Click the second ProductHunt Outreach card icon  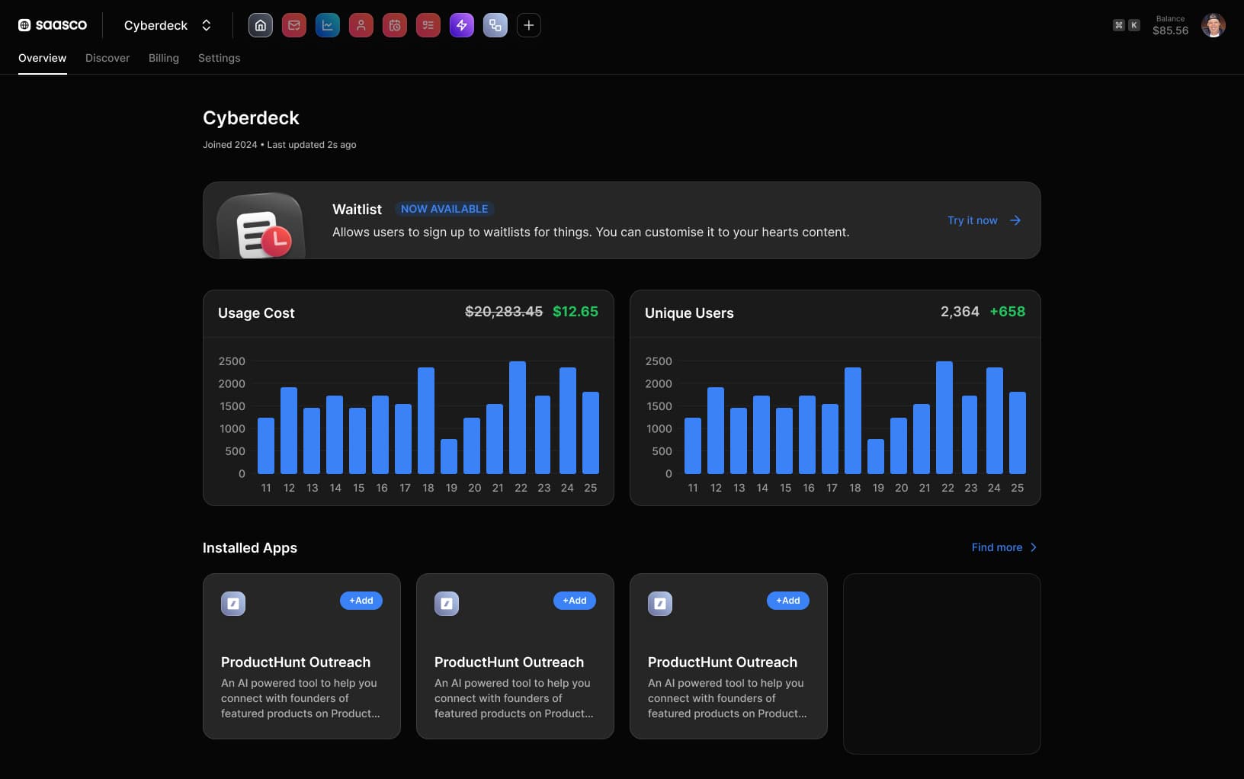(447, 604)
